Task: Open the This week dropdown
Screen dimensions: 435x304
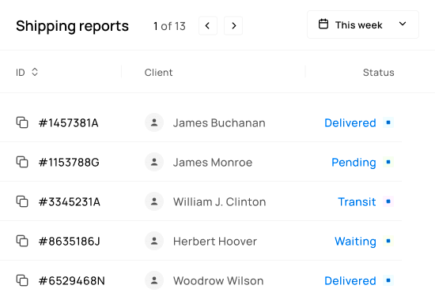Action: 362,24
